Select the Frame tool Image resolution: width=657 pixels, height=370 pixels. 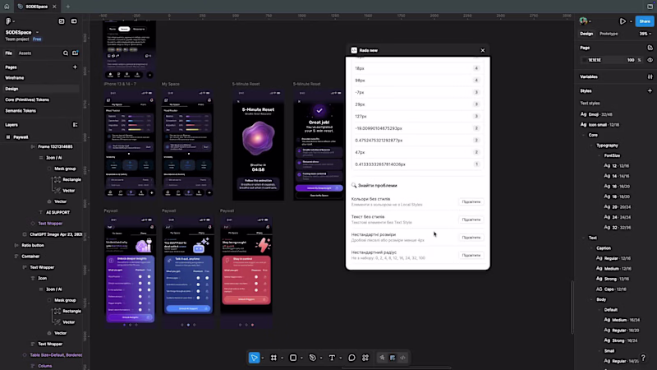click(x=273, y=358)
